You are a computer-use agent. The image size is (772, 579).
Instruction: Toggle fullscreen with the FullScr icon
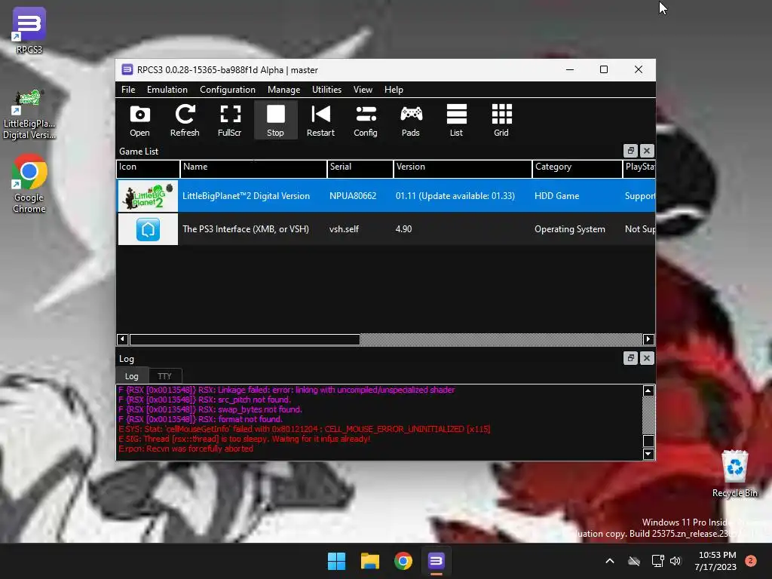pyautogui.click(x=229, y=120)
